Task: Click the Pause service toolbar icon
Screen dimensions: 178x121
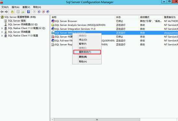Action: coord(39,11)
